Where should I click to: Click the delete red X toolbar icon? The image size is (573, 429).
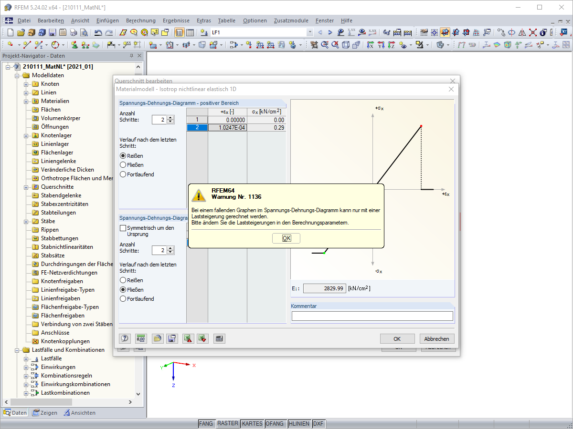point(532,32)
